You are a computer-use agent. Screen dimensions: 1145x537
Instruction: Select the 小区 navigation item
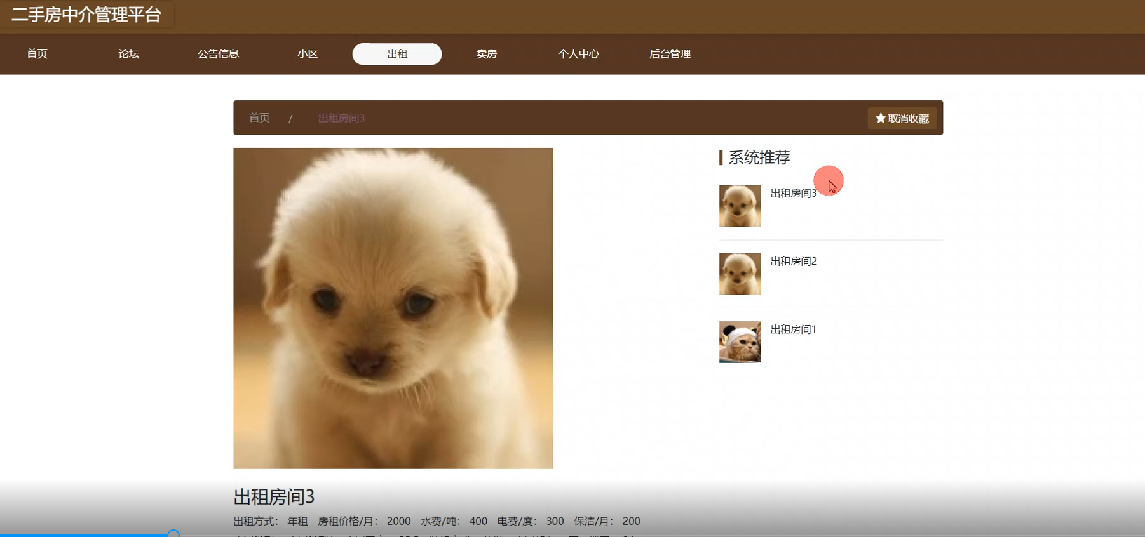308,54
